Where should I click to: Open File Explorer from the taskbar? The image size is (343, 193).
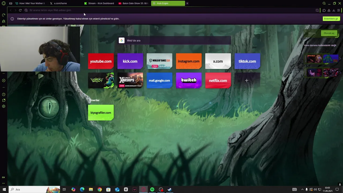point(91,190)
